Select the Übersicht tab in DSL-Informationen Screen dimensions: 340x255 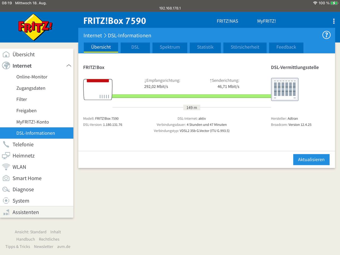click(x=101, y=47)
